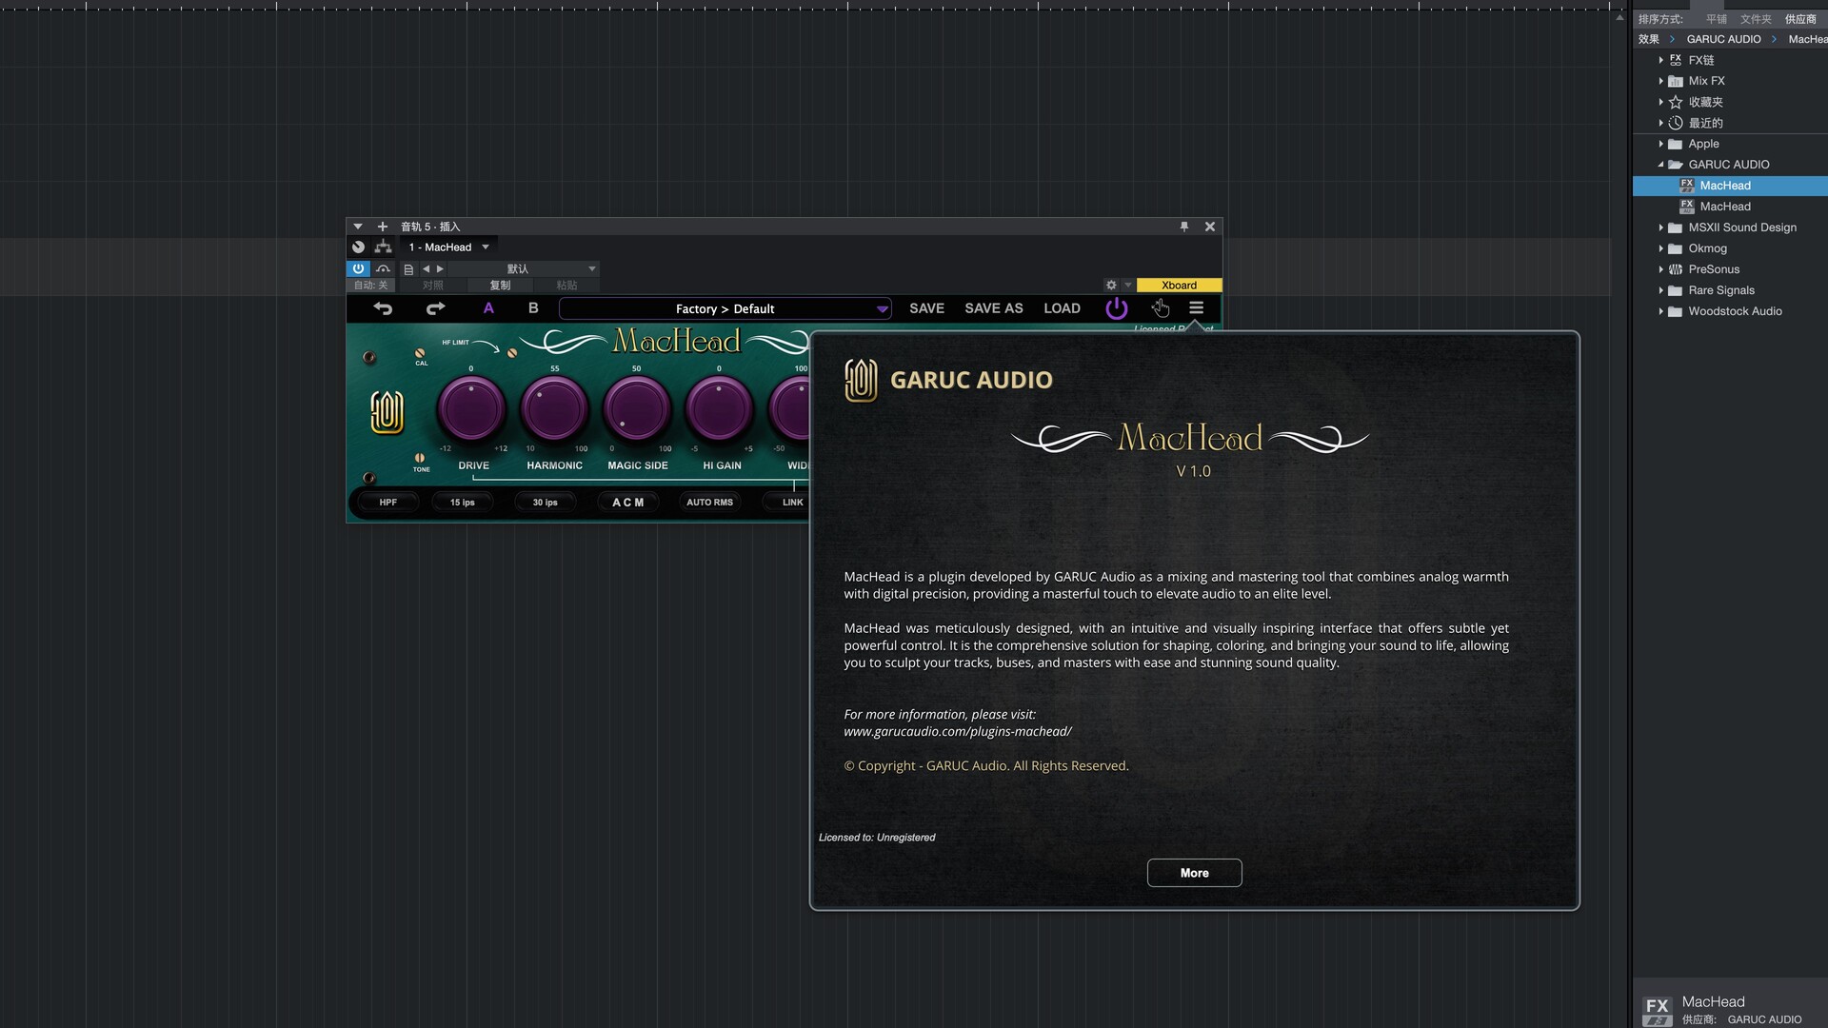Click the More button in about dialog

pyautogui.click(x=1194, y=873)
